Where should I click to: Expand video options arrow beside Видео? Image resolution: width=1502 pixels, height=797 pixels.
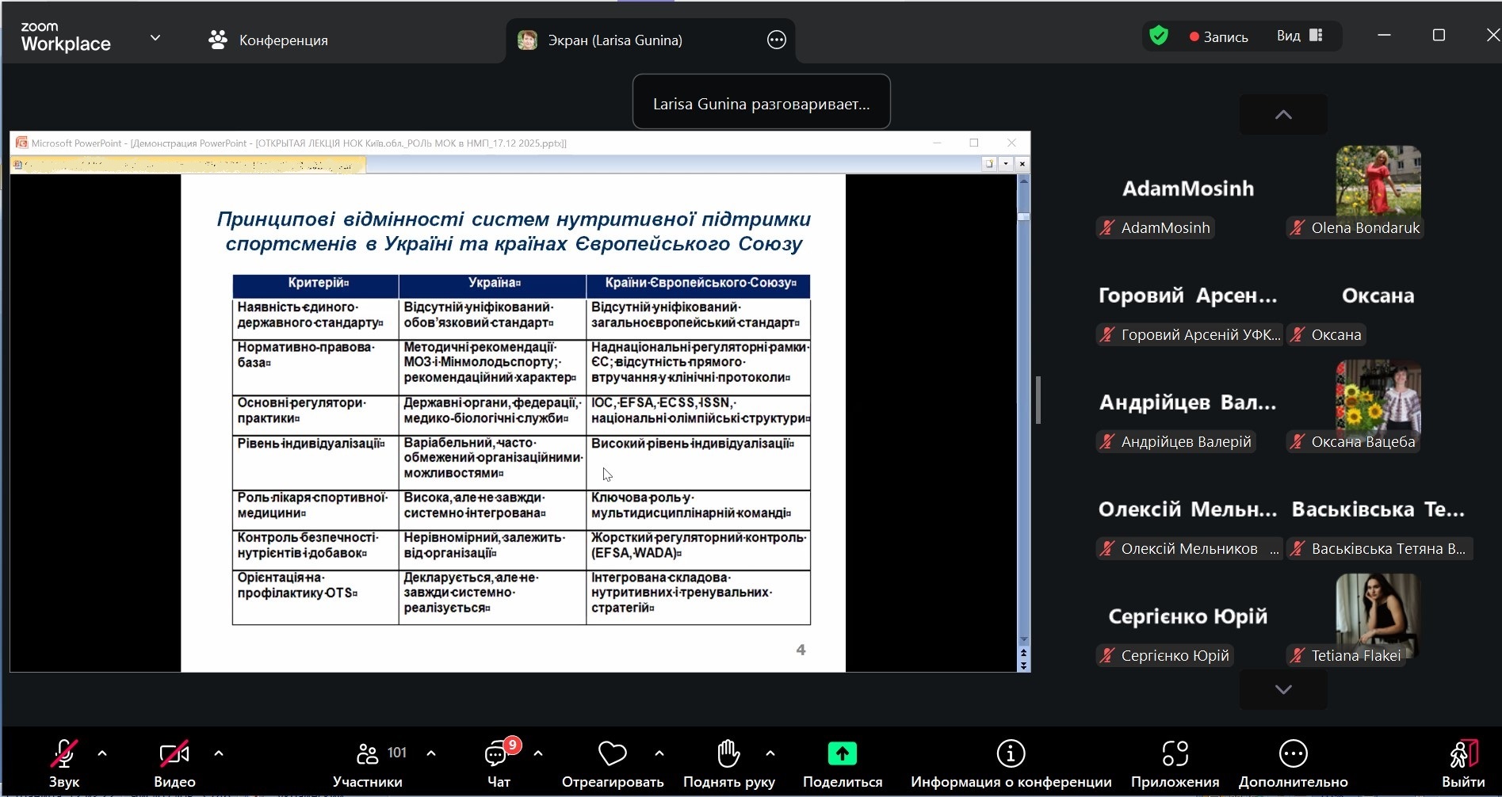219,753
